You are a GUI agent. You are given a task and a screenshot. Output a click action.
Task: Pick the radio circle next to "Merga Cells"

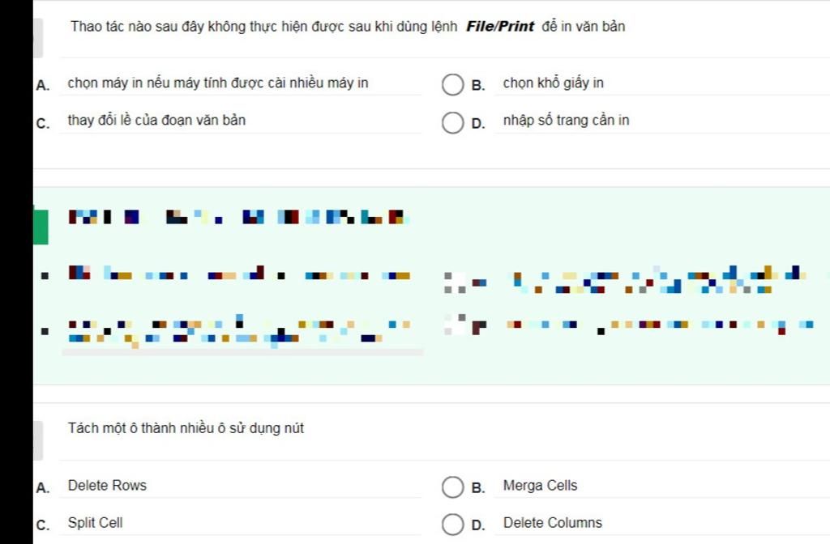point(451,487)
